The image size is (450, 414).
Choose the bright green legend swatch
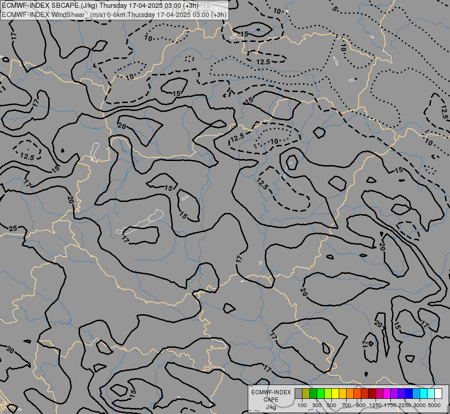(x=320, y=394)
